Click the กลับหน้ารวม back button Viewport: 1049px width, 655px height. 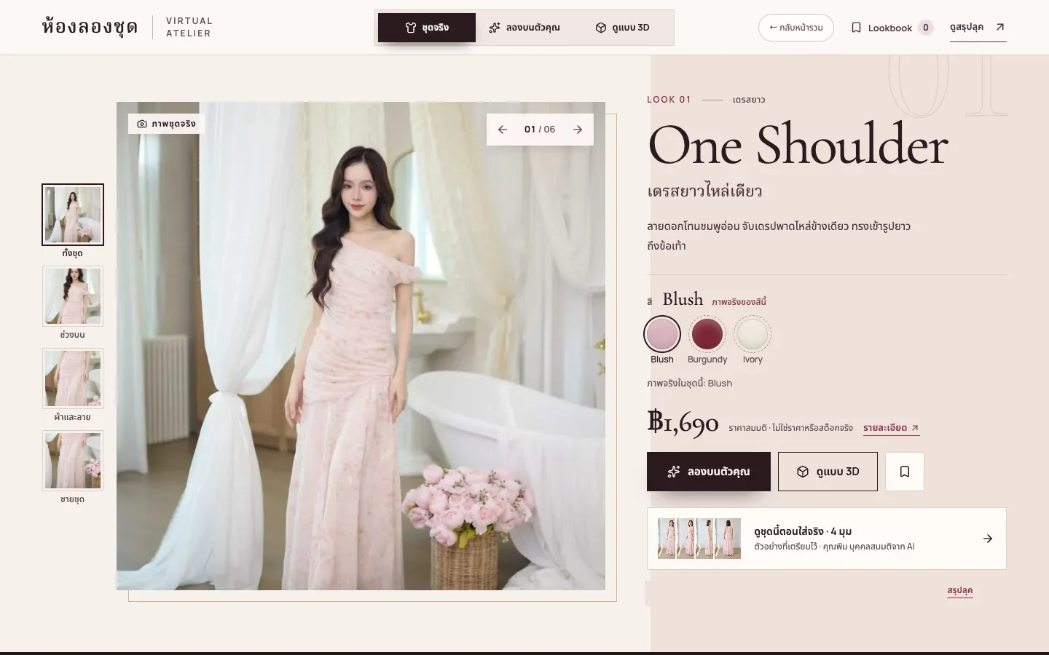point(796,28)
